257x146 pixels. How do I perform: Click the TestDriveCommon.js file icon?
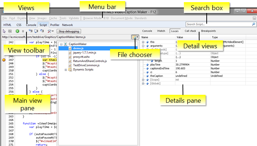pyautogui.click(x=70, y=65)
